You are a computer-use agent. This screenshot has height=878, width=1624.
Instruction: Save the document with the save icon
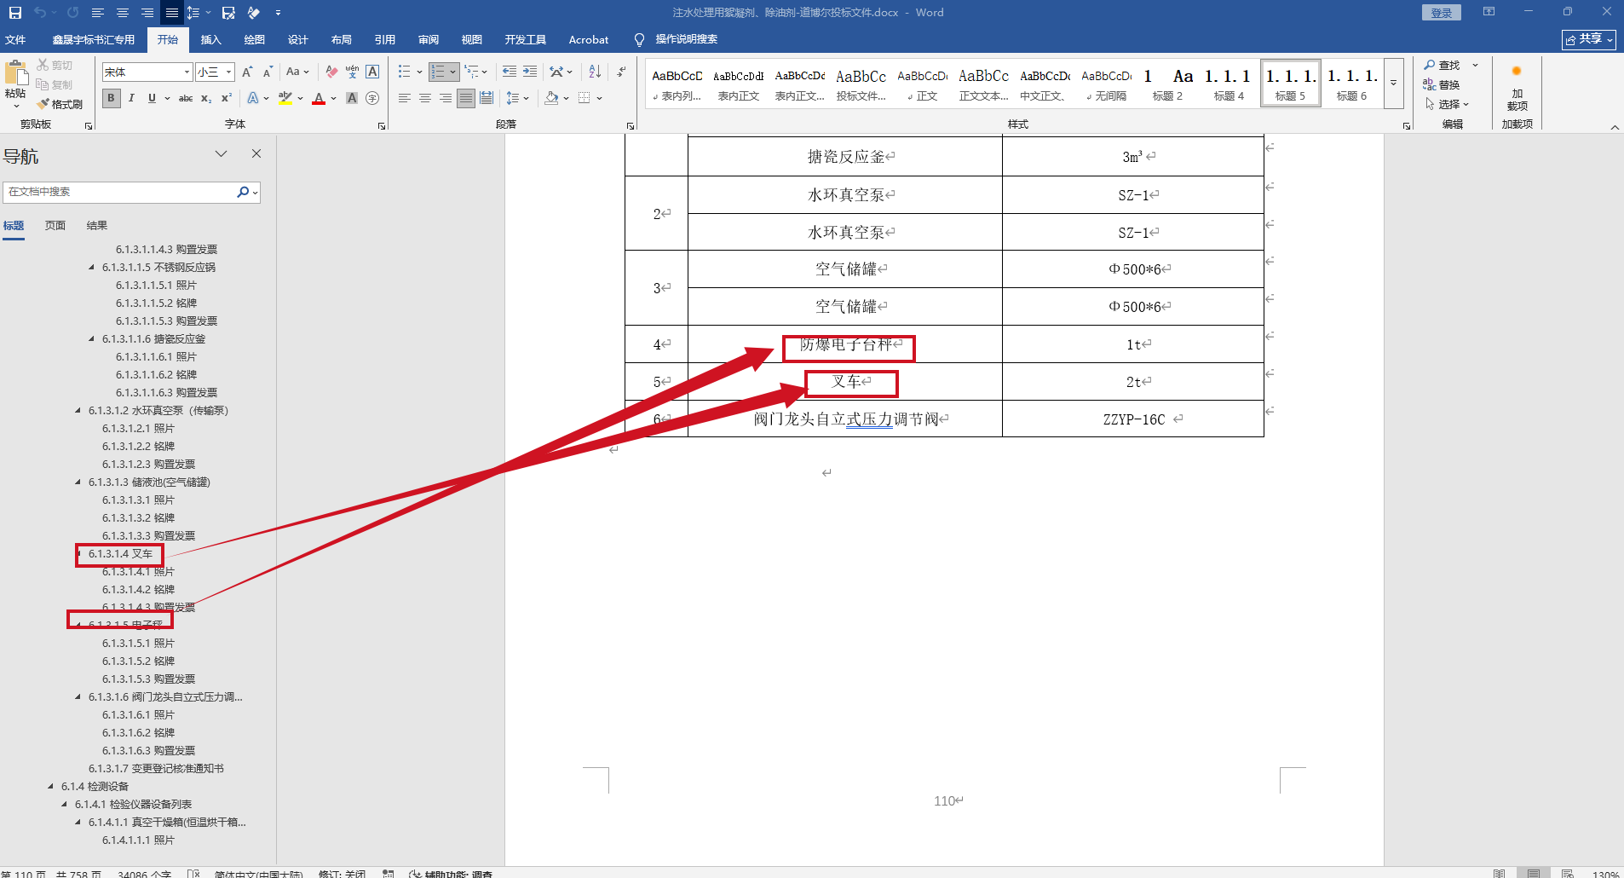tap(15, 13)
